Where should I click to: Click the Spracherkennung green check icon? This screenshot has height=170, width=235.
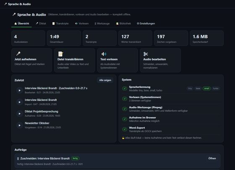click(125, 88)
